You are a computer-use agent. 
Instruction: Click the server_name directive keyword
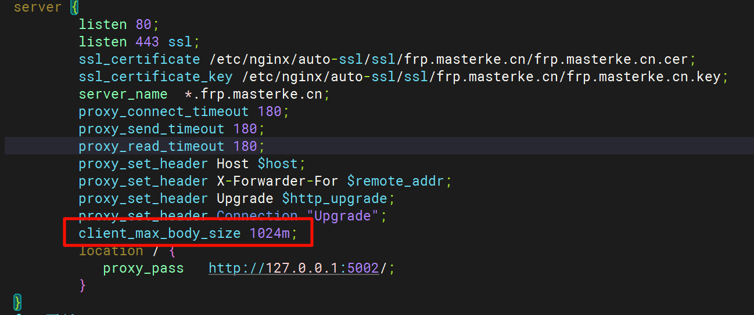pyautogui.click(x=123, y=94)
